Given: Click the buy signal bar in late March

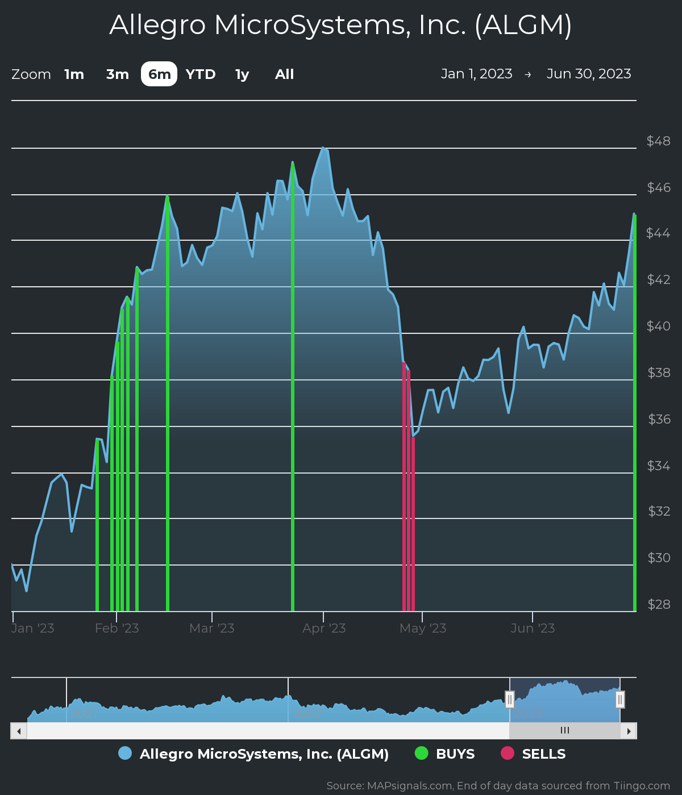Looking at the screenshot, I should (x=293, y=387).
